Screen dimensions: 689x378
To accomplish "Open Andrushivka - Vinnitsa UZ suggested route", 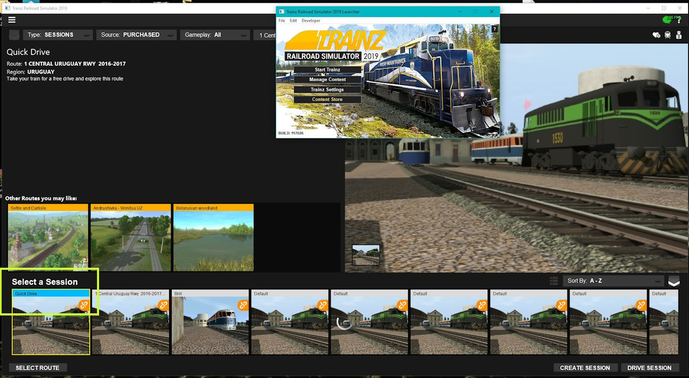I will point(131,237).
